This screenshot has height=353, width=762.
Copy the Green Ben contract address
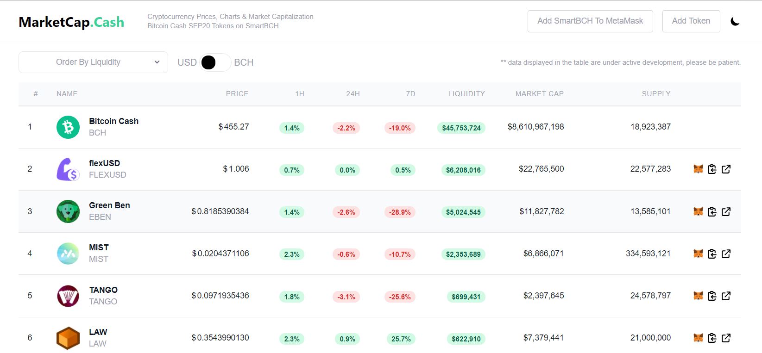[712, 211]
